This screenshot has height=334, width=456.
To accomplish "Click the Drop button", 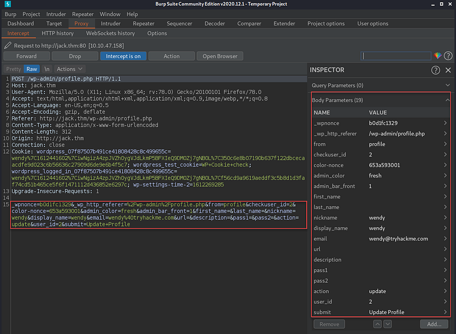I will [x=75, y=56].
